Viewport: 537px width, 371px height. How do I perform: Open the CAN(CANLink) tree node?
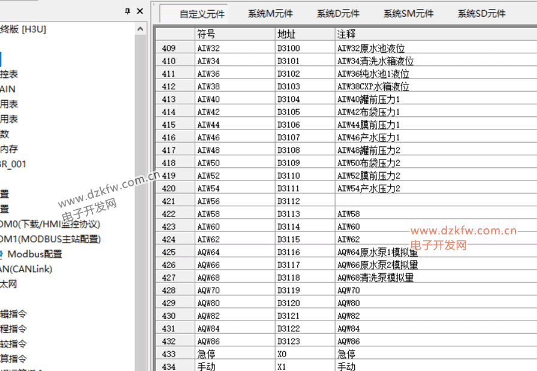tap(26, 269)
